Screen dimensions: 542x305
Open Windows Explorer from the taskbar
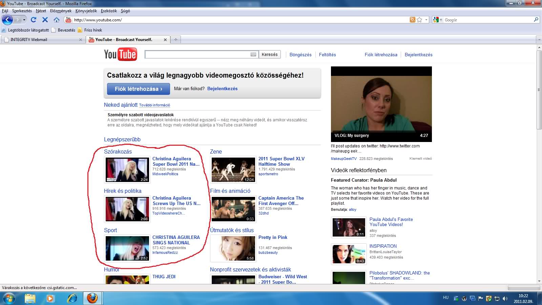(30, 298)
